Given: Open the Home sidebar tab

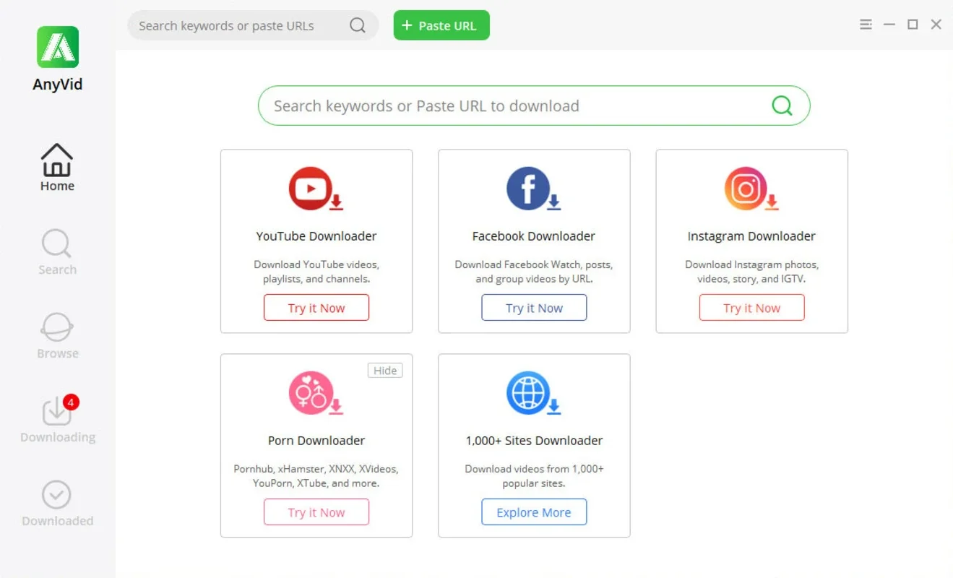Looking at the screenshot, I should [x=57, y=168].
